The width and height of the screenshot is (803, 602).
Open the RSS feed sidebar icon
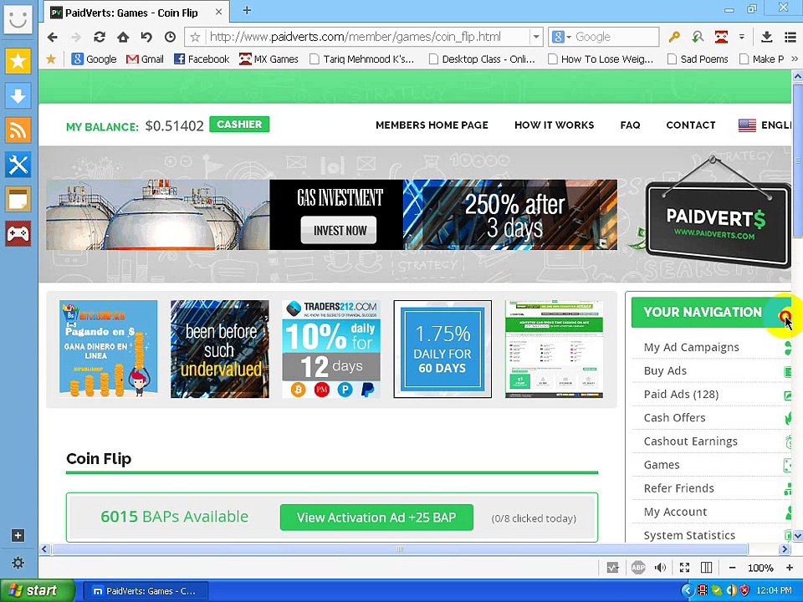[x=18, y=130]
